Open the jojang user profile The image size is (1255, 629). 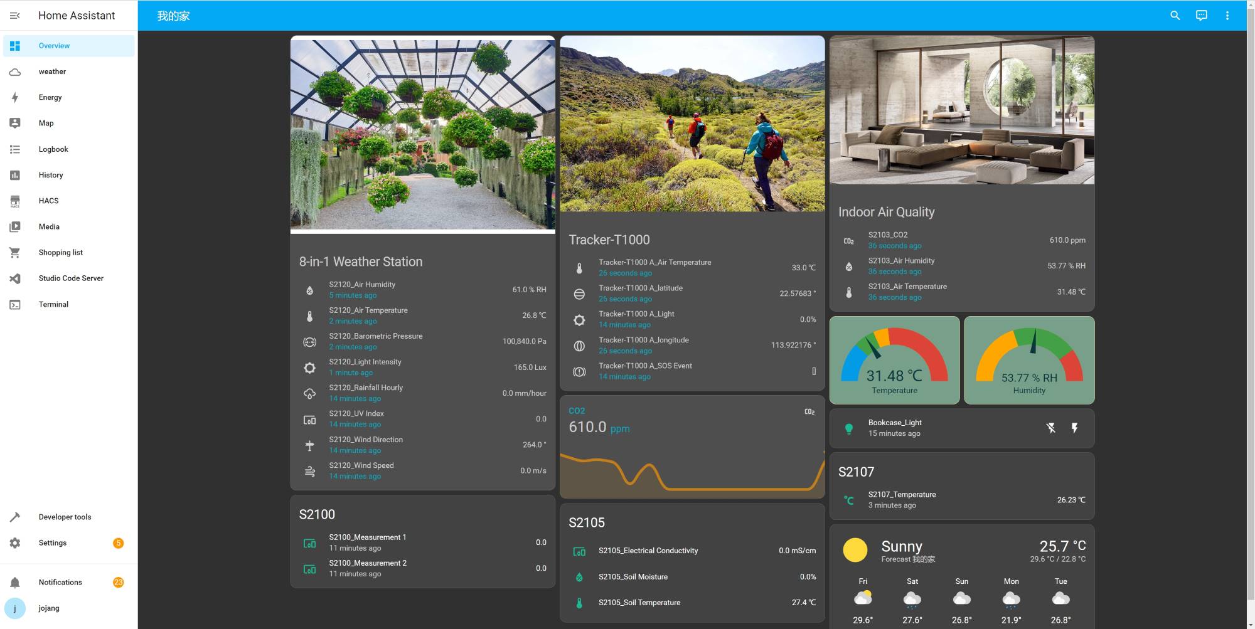tap(49, 608)
